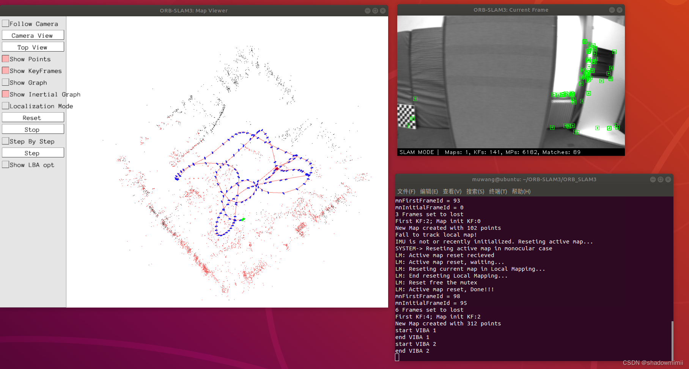This screenshot has height=369, width=689.
Task: Minimize the terminal window
Action: 653,179
